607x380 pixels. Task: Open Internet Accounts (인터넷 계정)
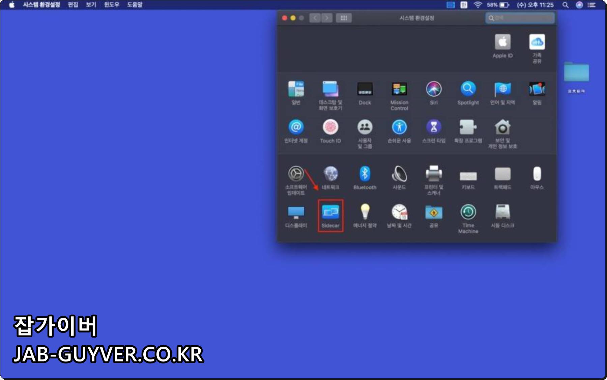pos(296,131)
